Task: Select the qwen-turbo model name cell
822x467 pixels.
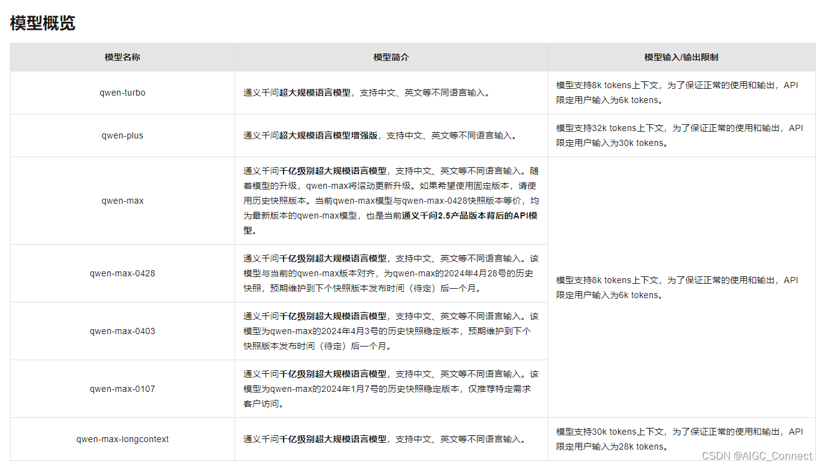Action: 122,93
